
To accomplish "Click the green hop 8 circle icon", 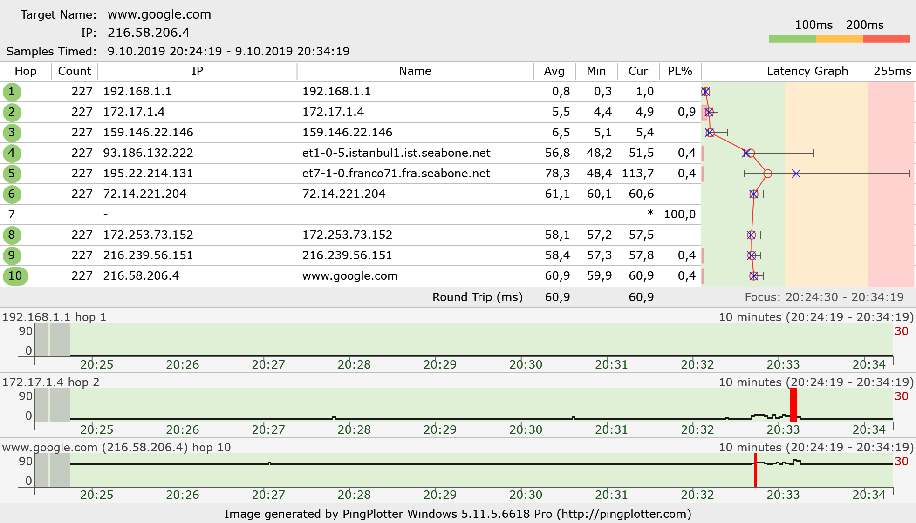I will tap(12, 235).
